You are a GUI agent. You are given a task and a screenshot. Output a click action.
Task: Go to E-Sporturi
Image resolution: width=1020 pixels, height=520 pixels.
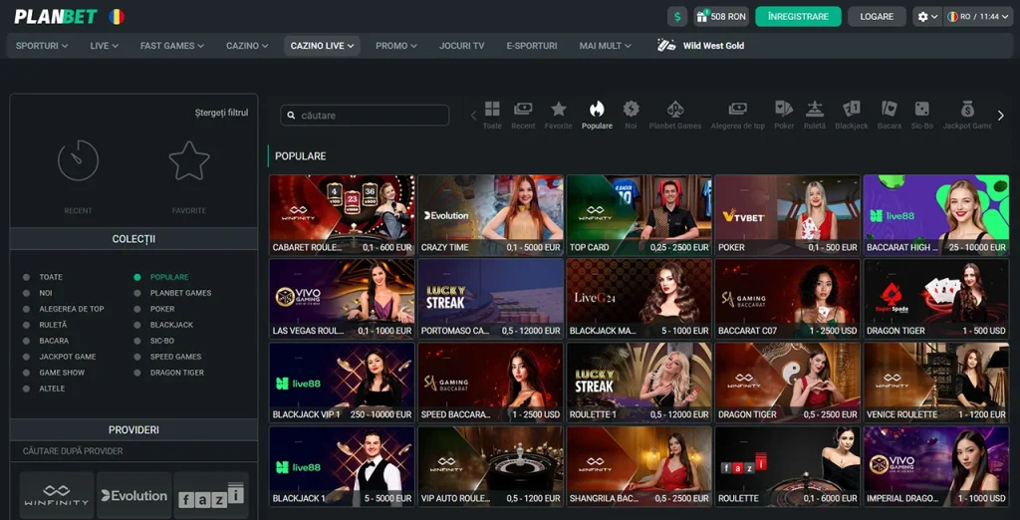tap(532, 46)
